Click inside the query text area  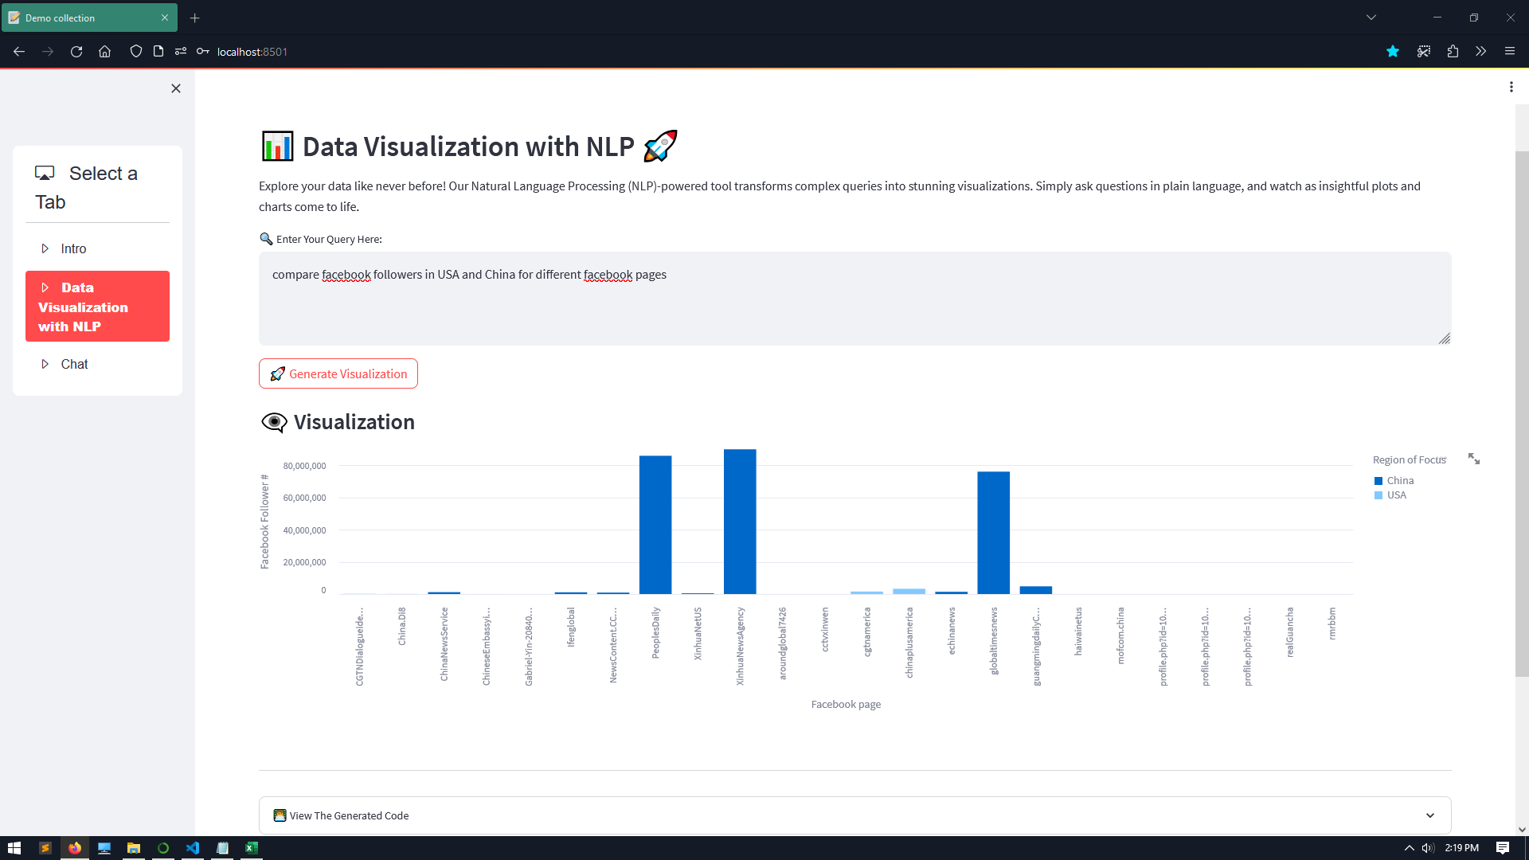tap(854, 299)
